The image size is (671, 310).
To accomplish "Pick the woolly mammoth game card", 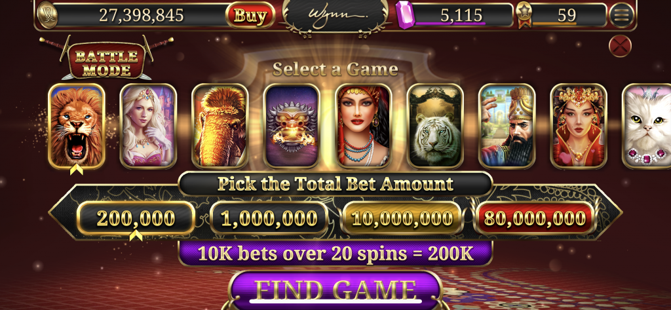I will [220, 126].
